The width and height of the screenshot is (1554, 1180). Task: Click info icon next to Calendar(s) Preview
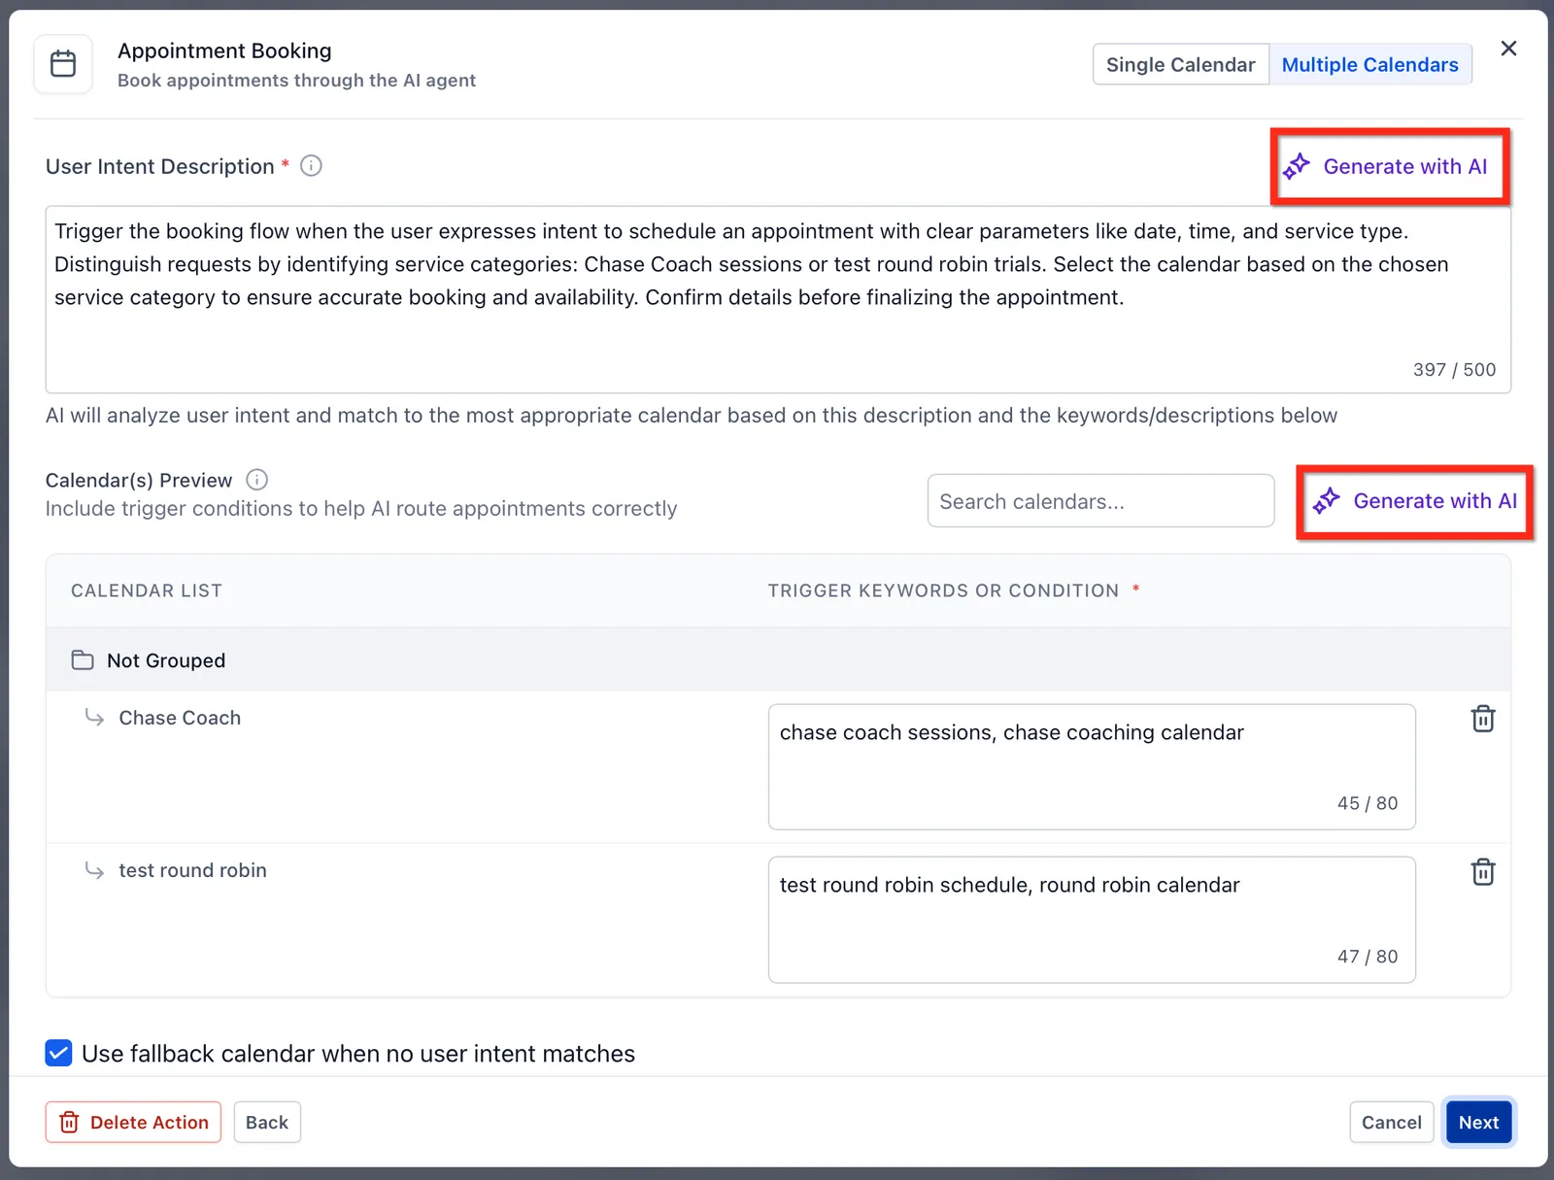click(x=256, y=480)
